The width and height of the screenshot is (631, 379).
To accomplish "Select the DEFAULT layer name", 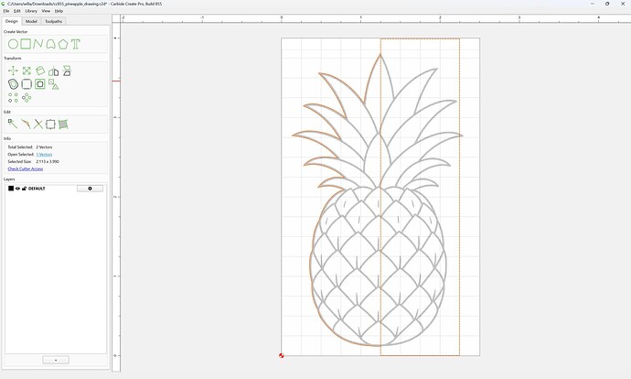I will point(37,189).
